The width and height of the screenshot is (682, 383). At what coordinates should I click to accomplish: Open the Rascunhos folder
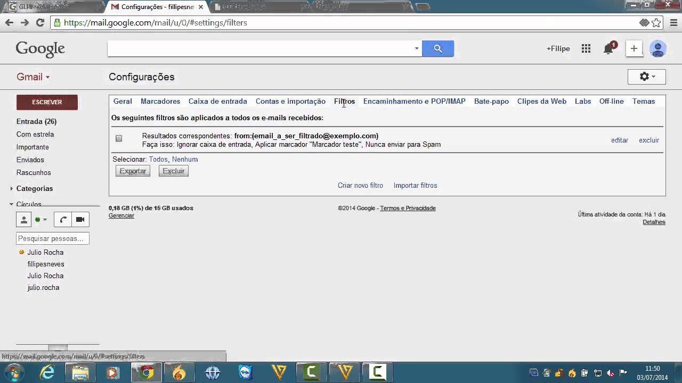(x=34, y=172)
